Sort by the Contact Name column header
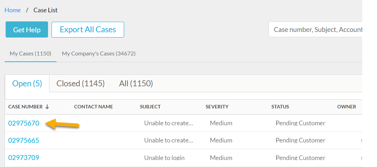This screenshot has height=167, width=377. tap(93, 107)
